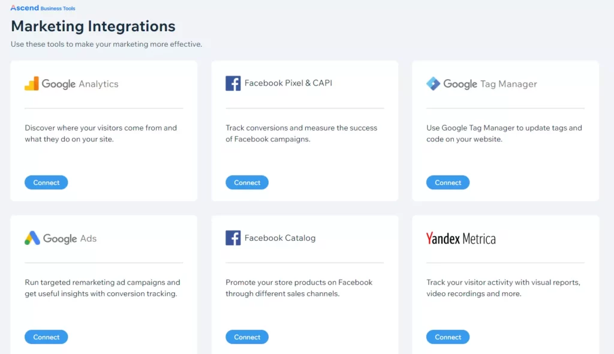Screen dimensions: 614x354
Task: Click the Facebook Pixel & CAPI icon
Action: 233,83
